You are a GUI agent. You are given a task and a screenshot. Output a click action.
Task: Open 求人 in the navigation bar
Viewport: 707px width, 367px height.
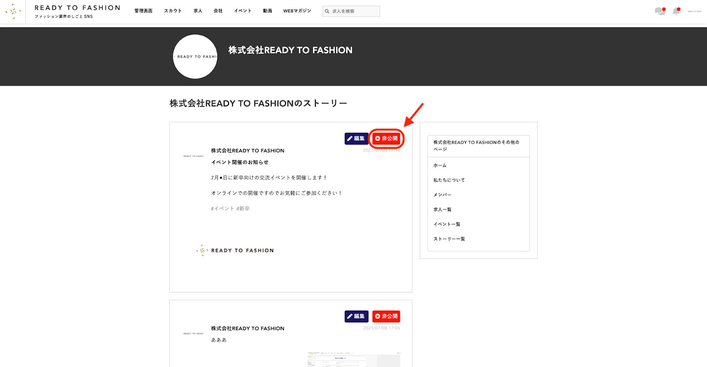(x=198, y=11)
